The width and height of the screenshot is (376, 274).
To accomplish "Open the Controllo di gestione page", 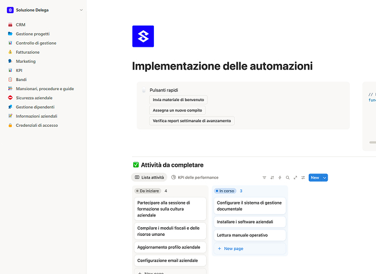I will coord(36,43).
